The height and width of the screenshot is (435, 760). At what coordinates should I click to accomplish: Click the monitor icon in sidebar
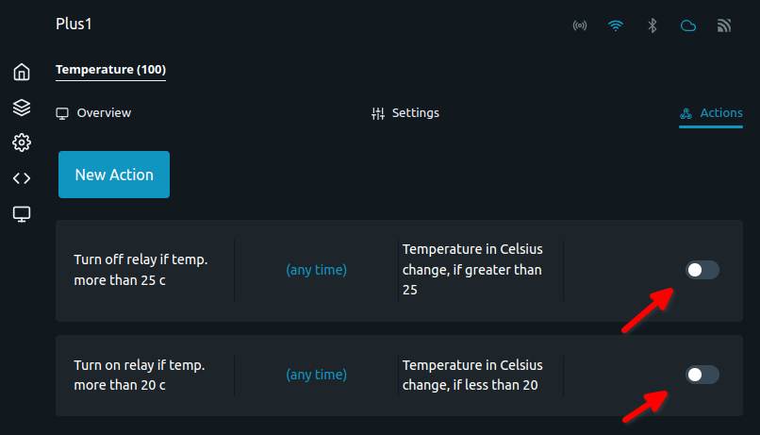coord(22,214)
